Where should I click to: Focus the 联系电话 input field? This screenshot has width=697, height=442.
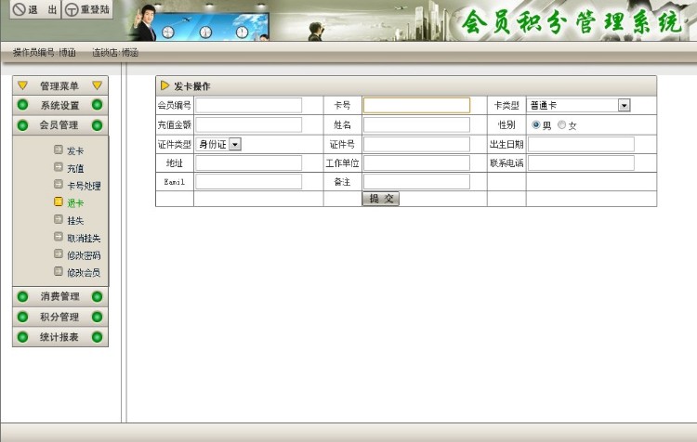(581, 163)
